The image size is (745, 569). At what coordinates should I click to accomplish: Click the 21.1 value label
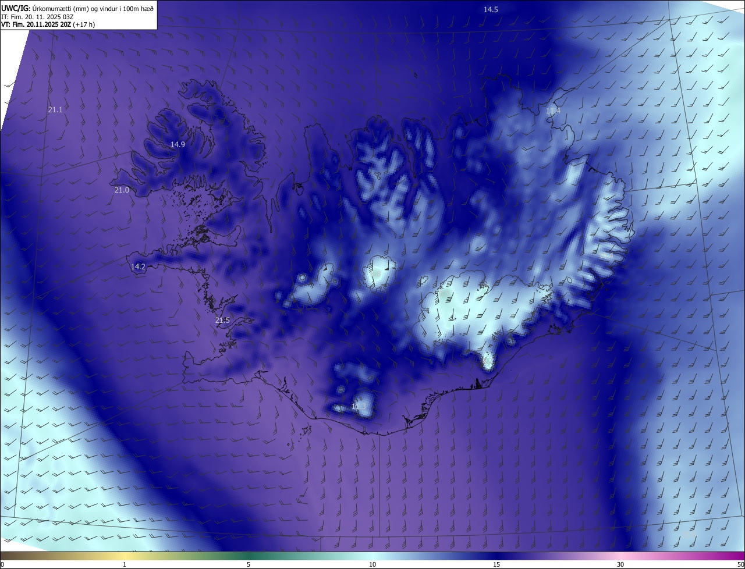(55, 109)
